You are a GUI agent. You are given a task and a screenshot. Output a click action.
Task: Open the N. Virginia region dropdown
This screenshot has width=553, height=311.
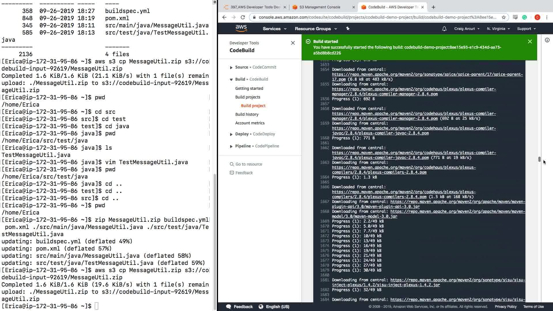498,29
